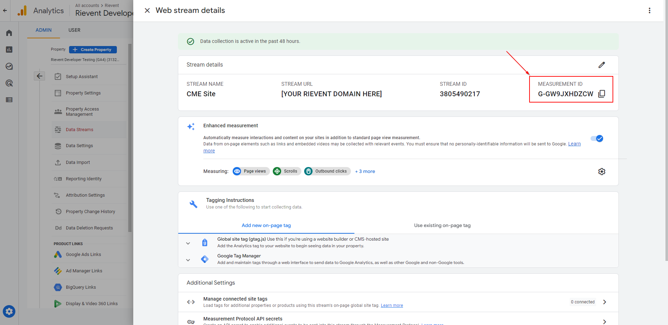Open the Configure list icon in the sidebar
This screenshot has width=668, height=325.
tap(9, 100)
